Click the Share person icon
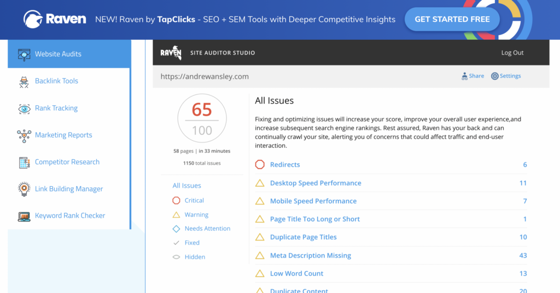 [x=464, y=76]
